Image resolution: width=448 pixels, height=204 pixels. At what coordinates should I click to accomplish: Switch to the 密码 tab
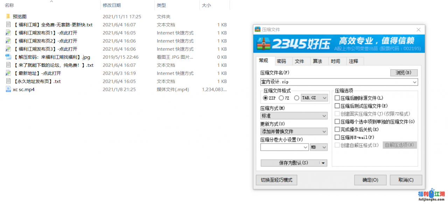point(281,61)
